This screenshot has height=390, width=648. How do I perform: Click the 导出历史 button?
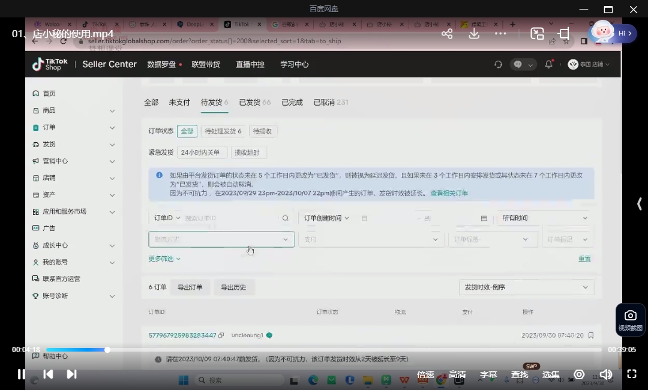click(233, 287)
